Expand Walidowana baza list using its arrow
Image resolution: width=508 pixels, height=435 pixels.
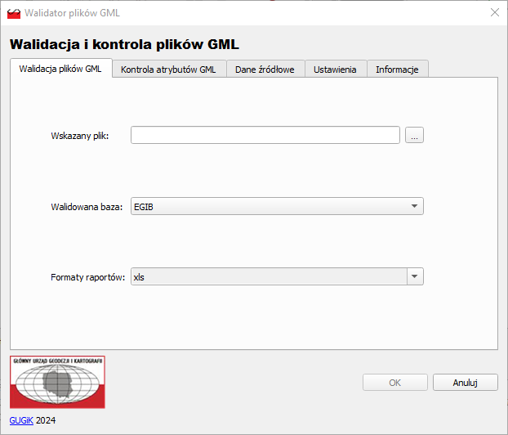point(414,207)
